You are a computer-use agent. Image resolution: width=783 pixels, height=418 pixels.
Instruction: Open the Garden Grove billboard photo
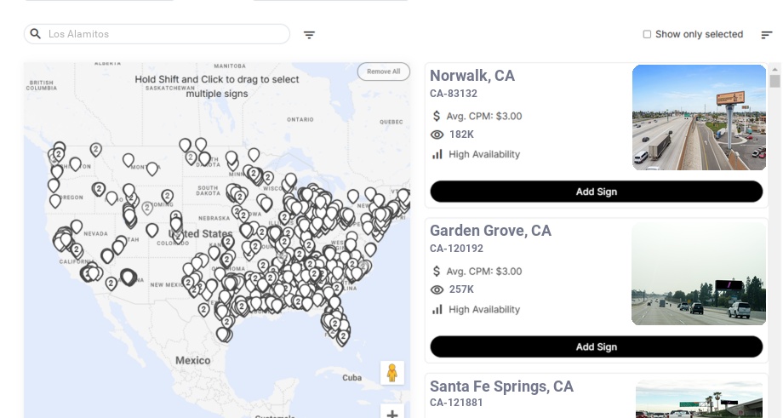click(x=699, y=273)
